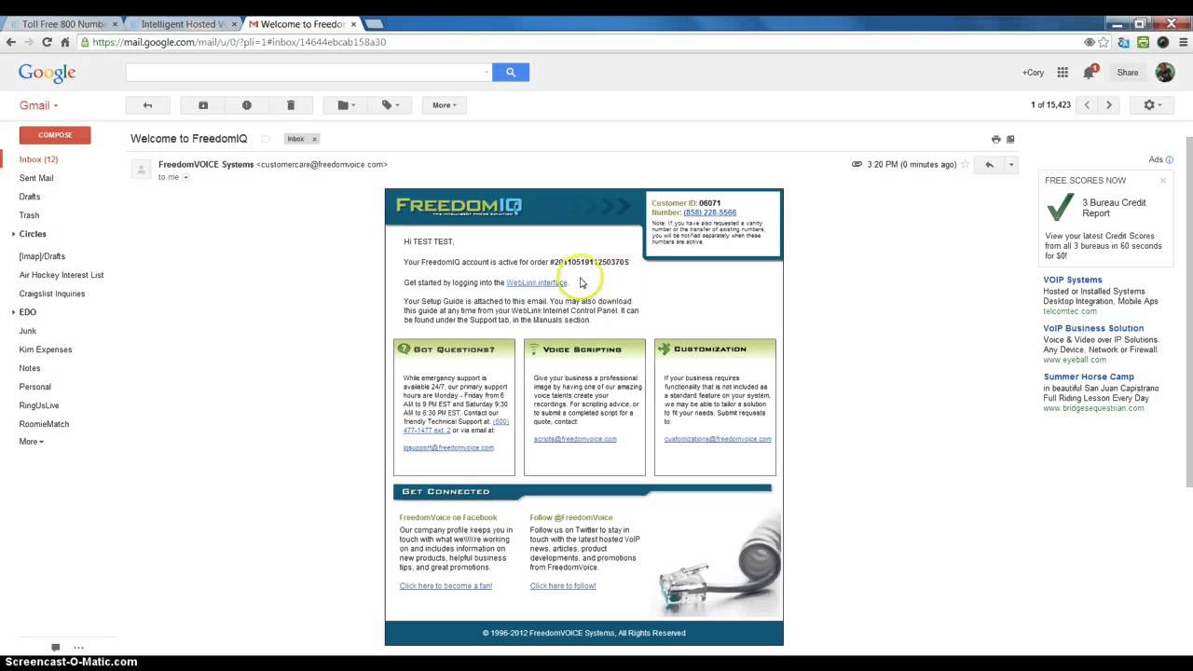Click the attachment paperclip icon

coord(857,164)
